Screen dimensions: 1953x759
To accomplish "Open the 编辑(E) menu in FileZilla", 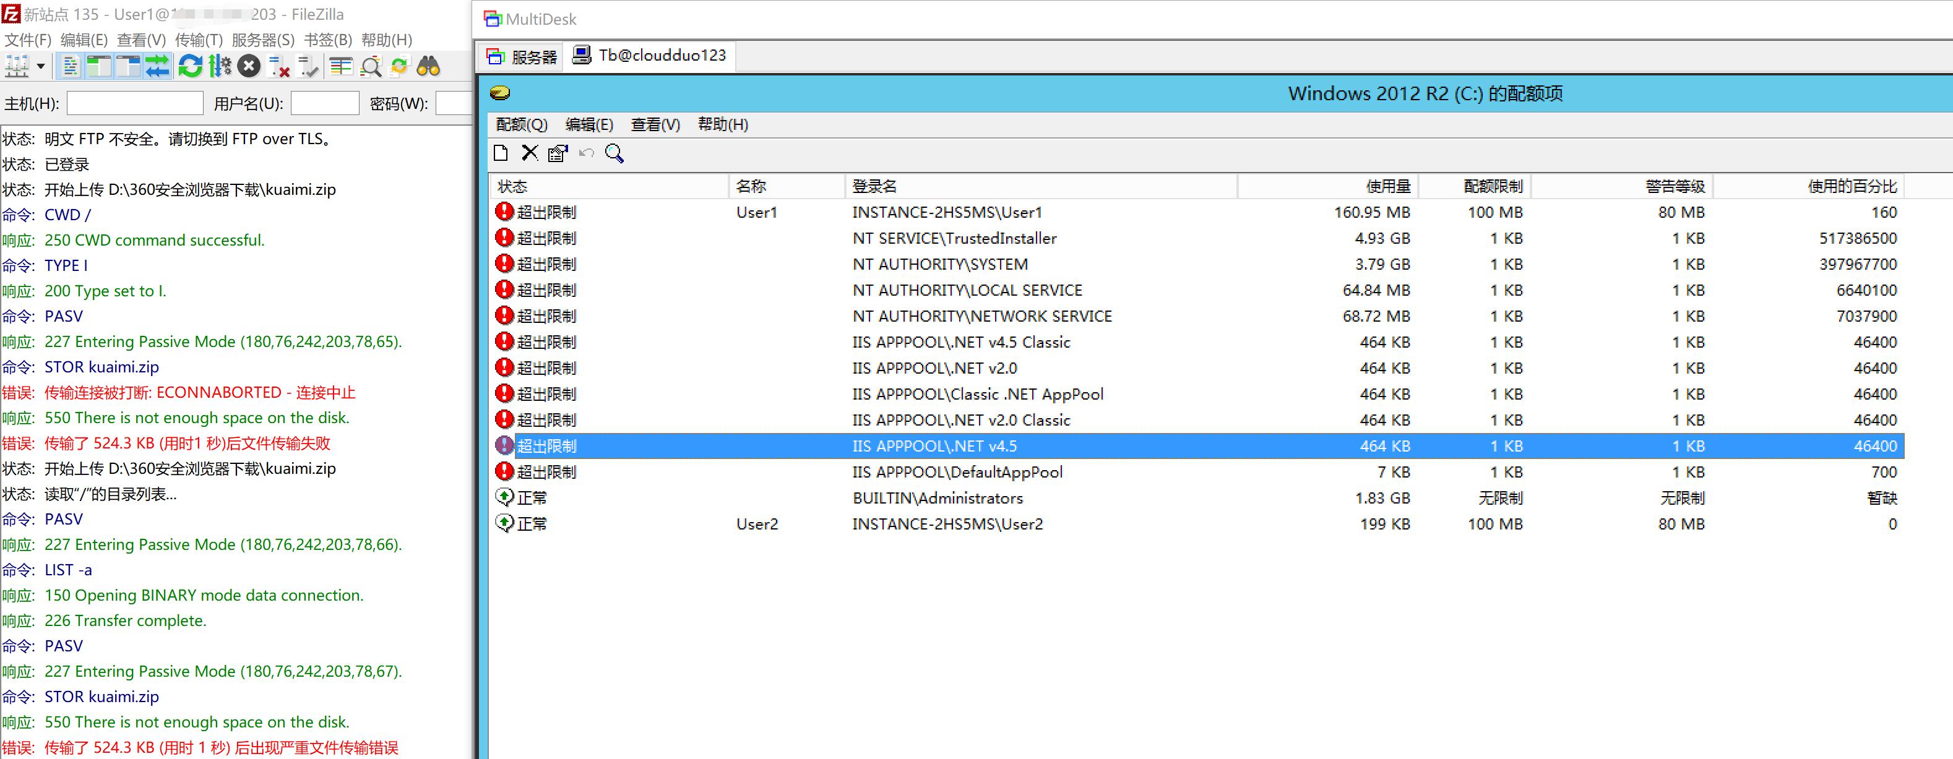I will point(84,40).
